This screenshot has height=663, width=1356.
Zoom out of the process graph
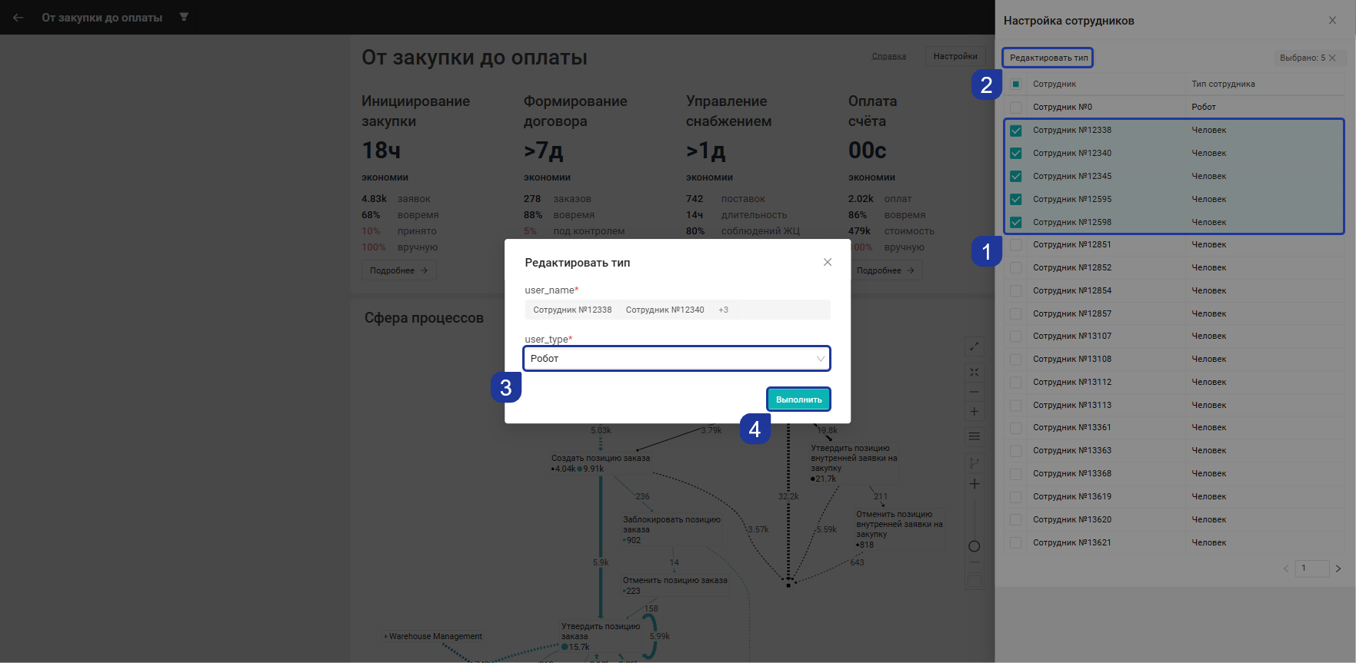[x=974, y=392]
